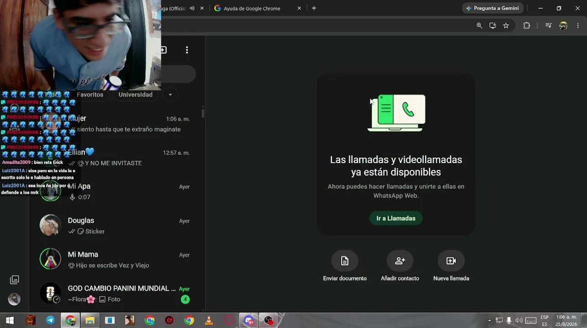Click Ir a Llamadas button
Viewport: 587px width, 328px height.
click(396, 218)
